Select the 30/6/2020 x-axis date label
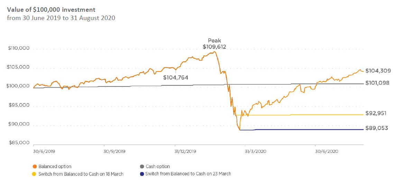 325,151
